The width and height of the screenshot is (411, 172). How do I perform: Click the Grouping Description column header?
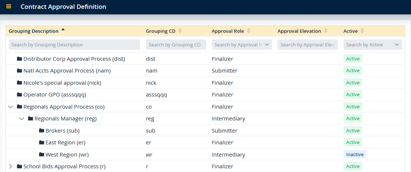(34, 31)
